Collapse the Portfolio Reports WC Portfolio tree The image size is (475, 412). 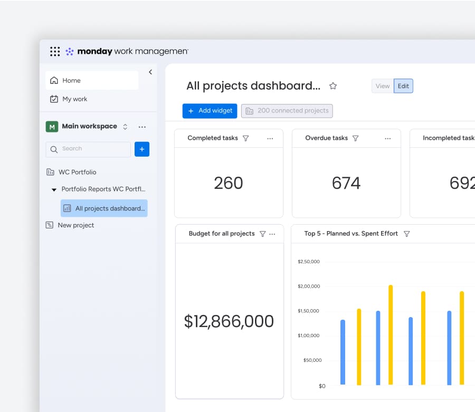(x=53, y=189)
